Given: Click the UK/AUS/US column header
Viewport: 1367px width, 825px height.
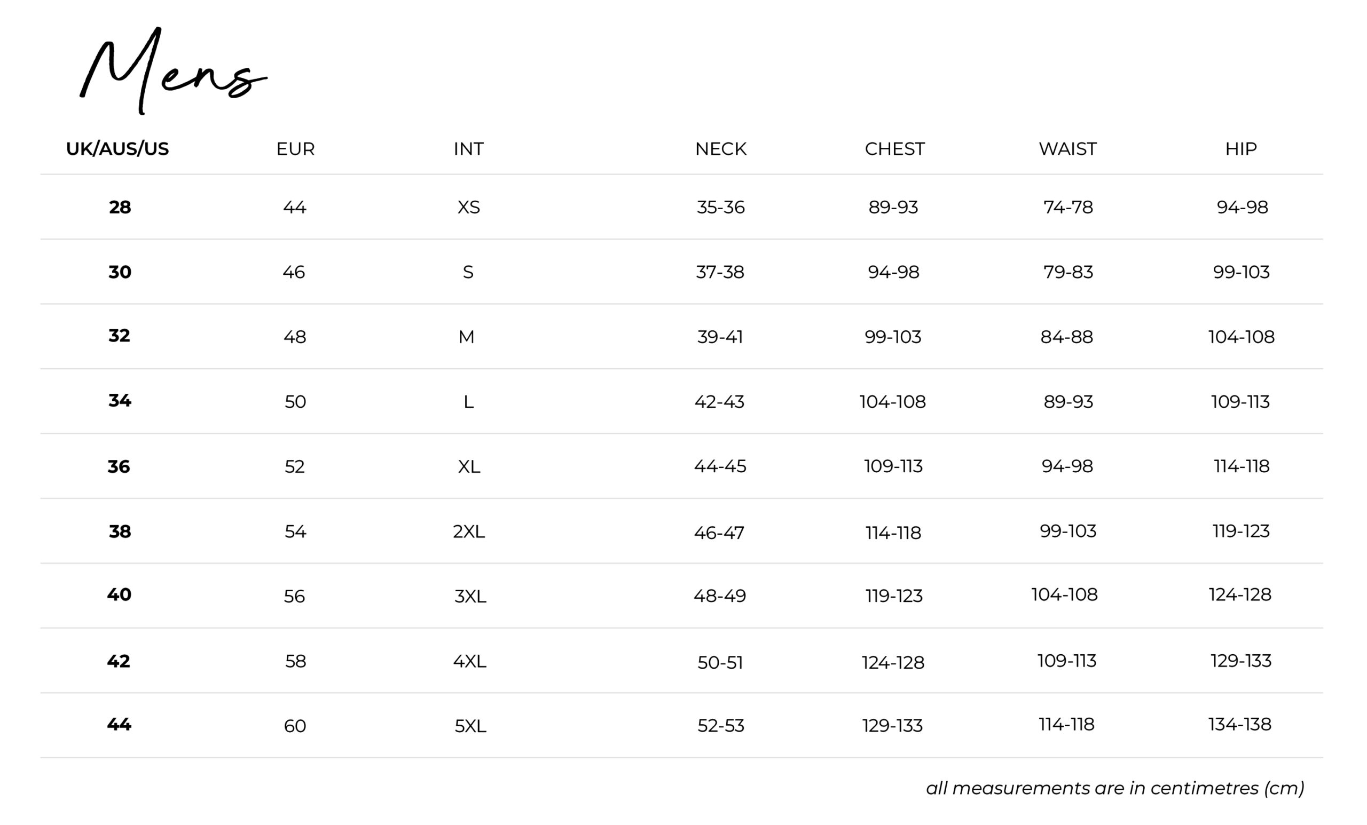Looking at the screenshot, I should pyautogui.click(x=117, y=148).
